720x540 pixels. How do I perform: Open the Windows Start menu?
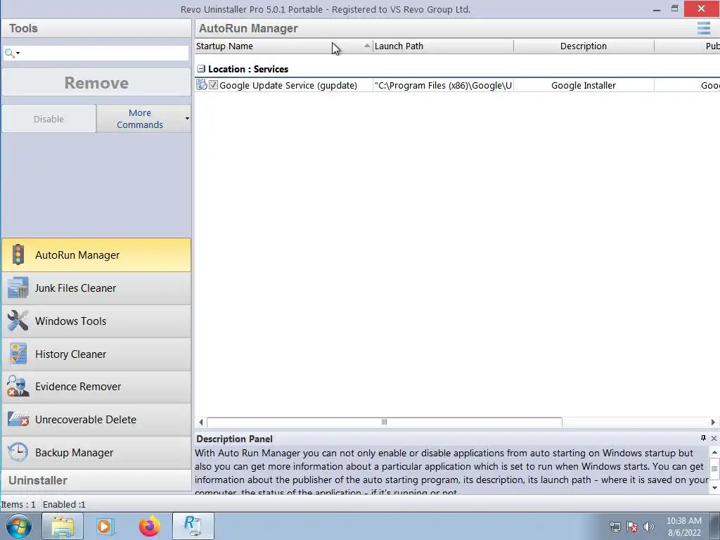[x=19, y=526]
